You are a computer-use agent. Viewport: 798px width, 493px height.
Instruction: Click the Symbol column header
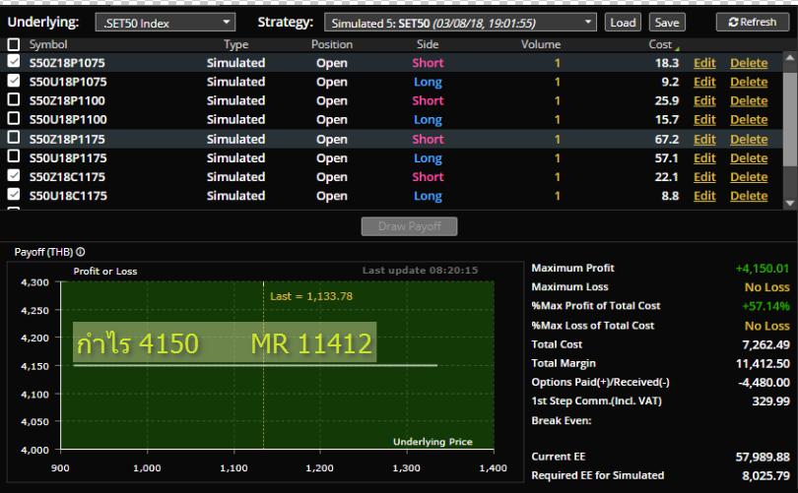pos(48,44)
